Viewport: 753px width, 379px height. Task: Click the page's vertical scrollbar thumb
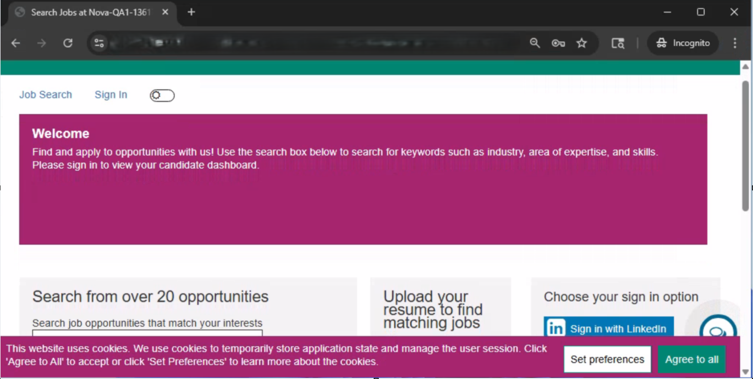pyautogui.click(x=745, y=146)
